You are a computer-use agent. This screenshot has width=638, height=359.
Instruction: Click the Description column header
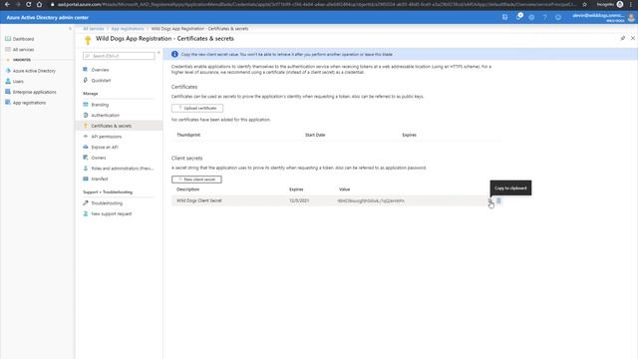point(188,189)
